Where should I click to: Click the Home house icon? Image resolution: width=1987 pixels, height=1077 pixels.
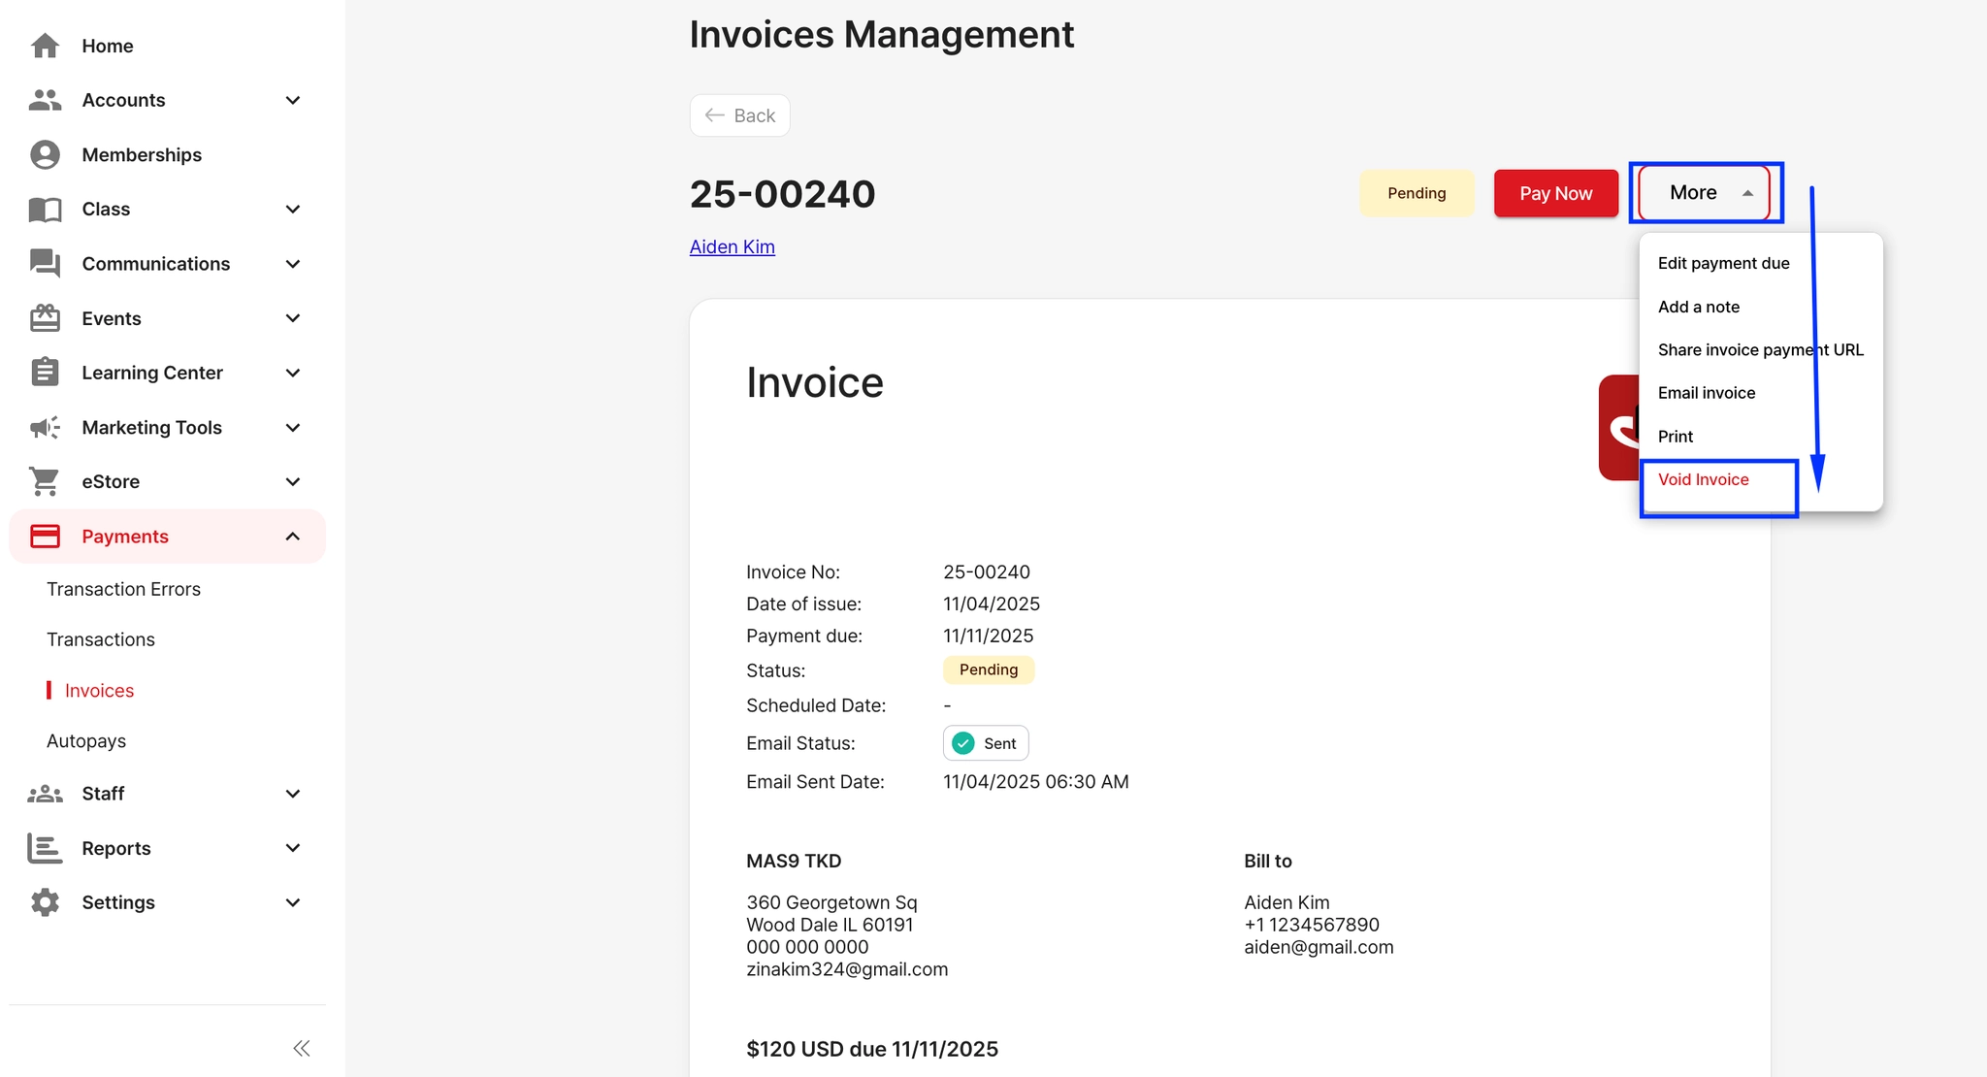click(x=45, y=46)
